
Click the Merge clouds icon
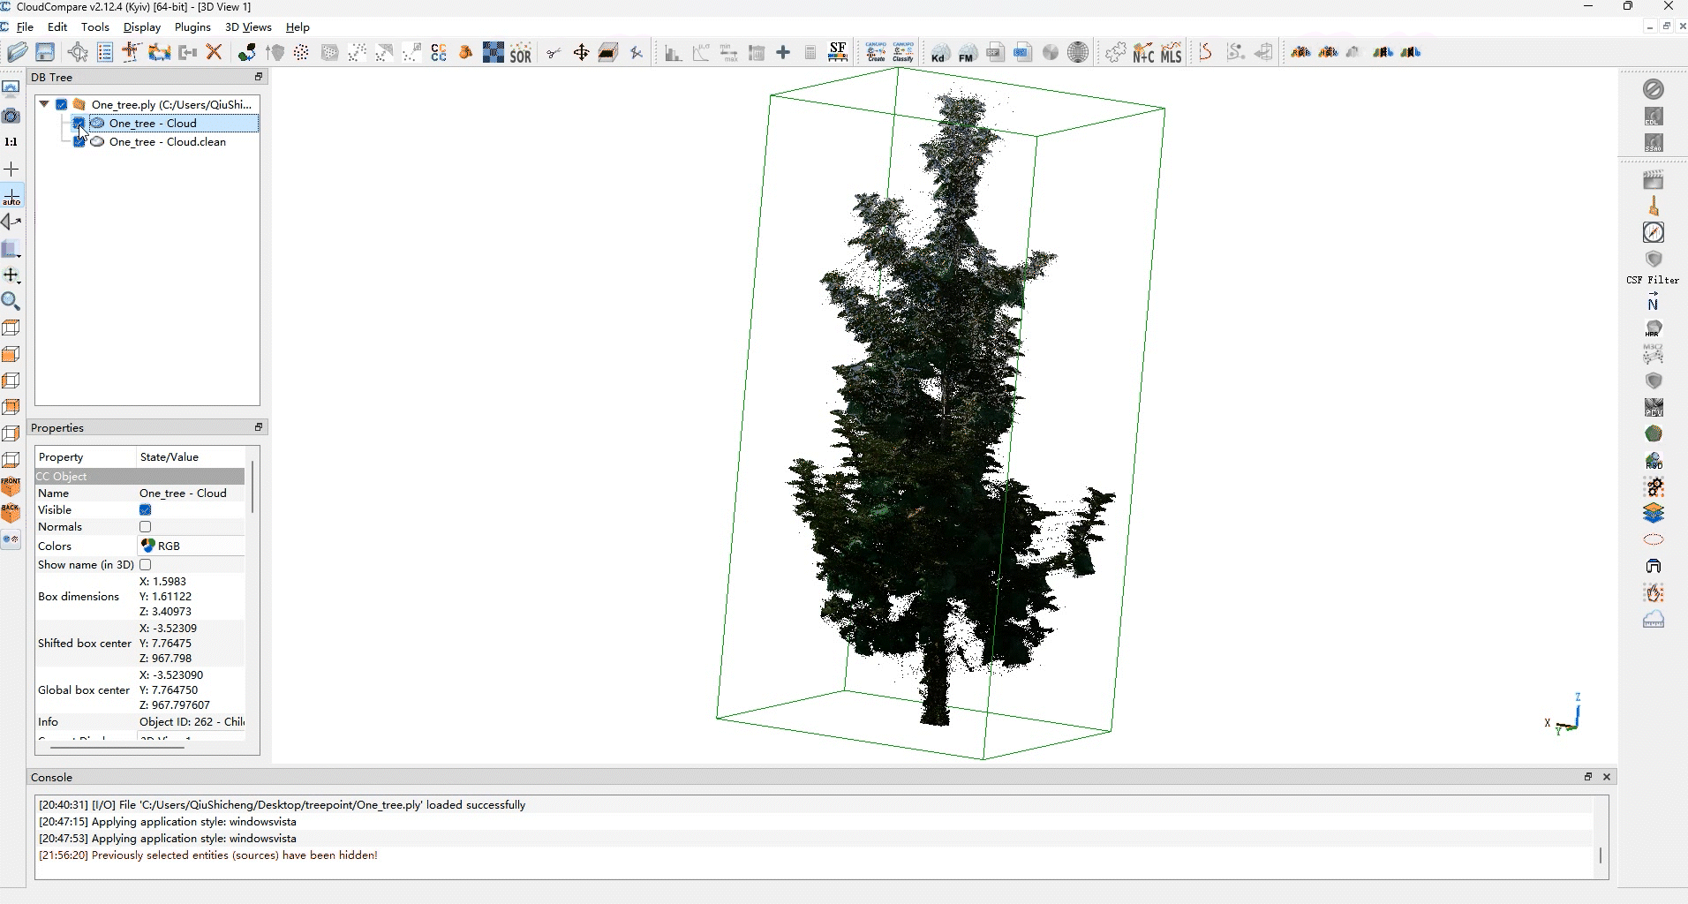[x=187, y=53]
